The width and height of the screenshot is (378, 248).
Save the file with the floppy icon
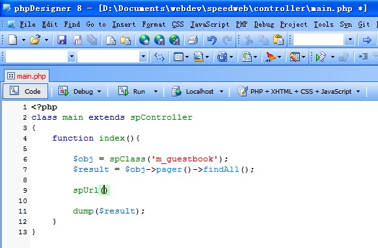pos(62,40)
